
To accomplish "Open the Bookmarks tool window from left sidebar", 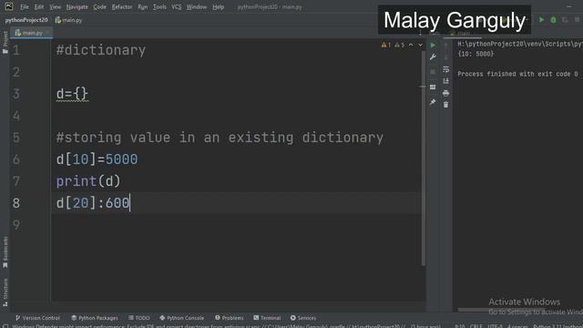I will pos(5,252).
